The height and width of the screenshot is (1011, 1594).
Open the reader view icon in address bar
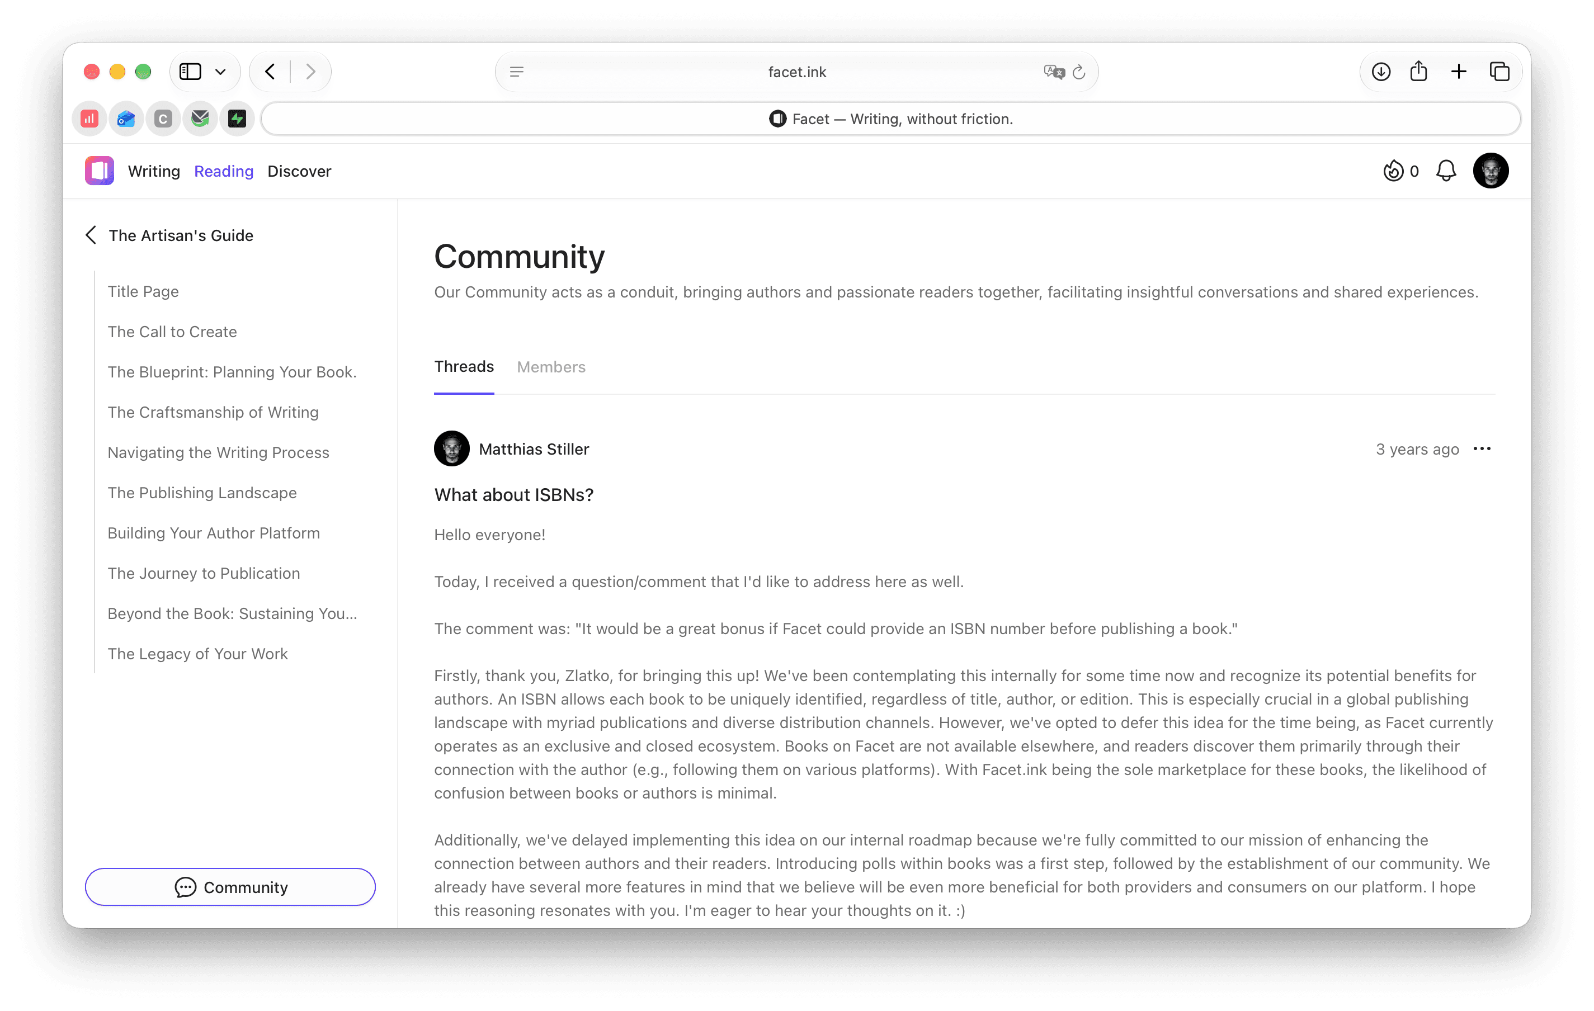pyautogui.click(x=516, y=72)
